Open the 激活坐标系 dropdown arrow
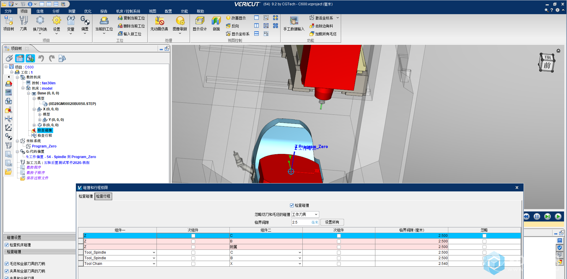This screenshot has width=567, height=279. click(338, 18)
